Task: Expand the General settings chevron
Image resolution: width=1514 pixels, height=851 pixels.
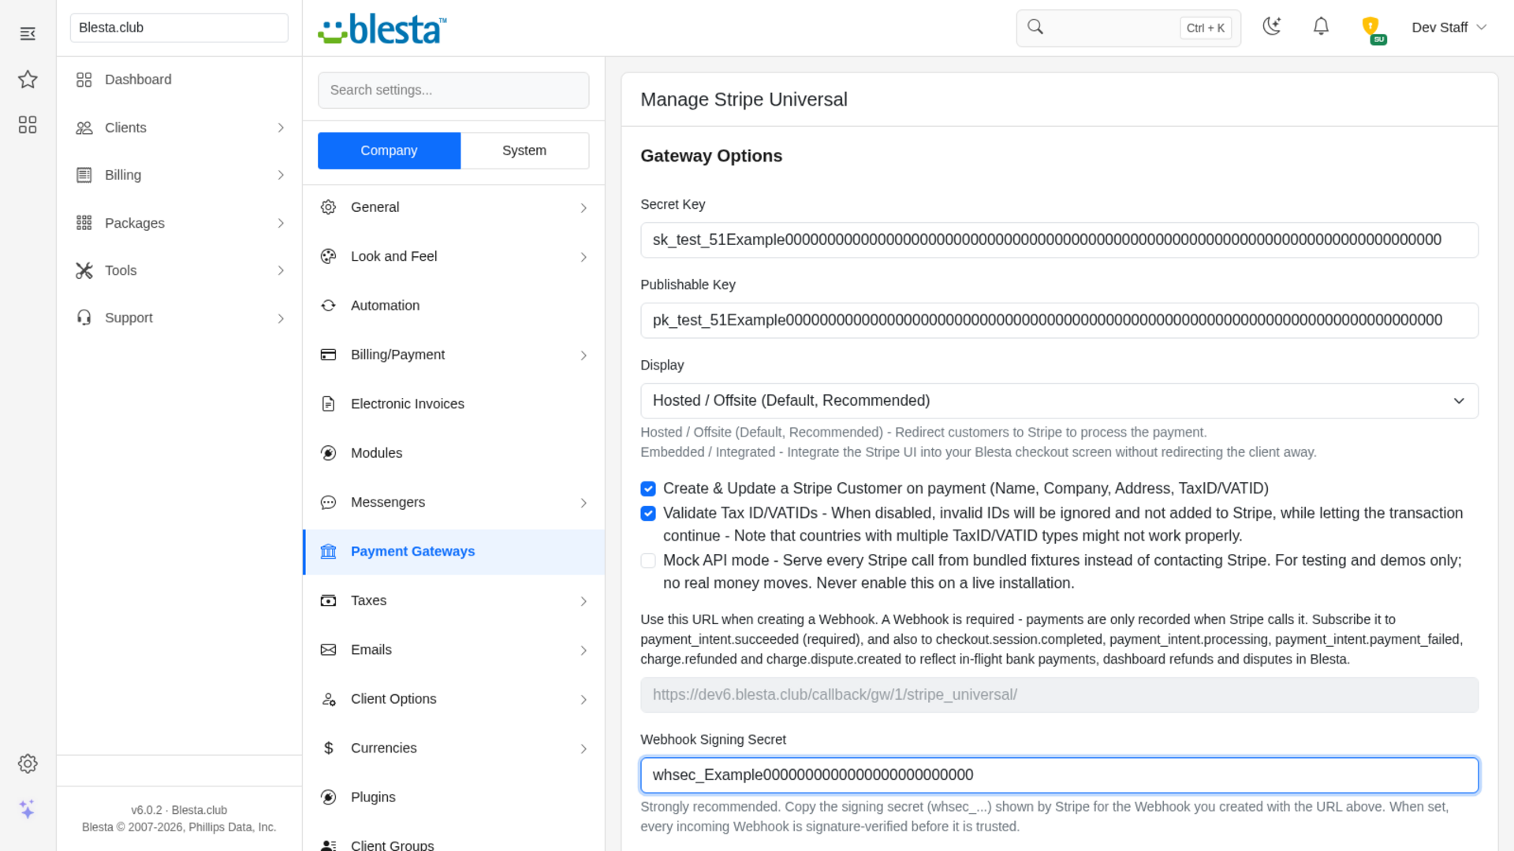Action: click(x=584, y=208)
